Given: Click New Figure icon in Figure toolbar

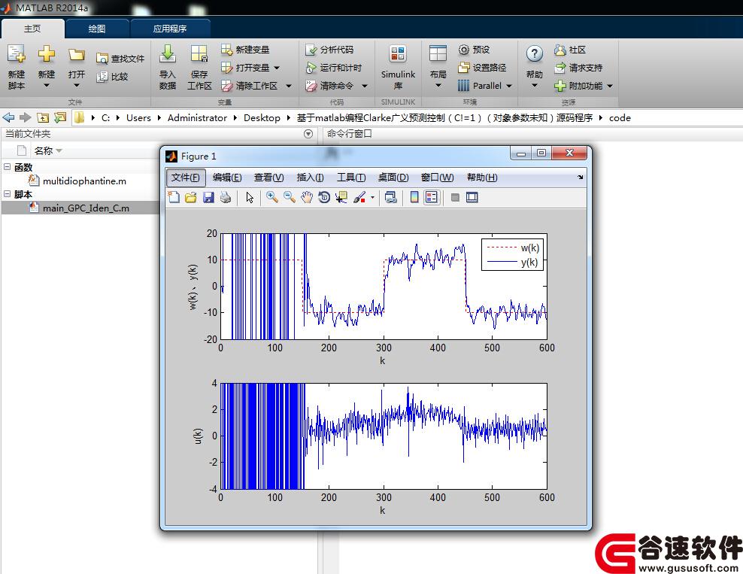Looking at the screenshot, I should (174, 197).
